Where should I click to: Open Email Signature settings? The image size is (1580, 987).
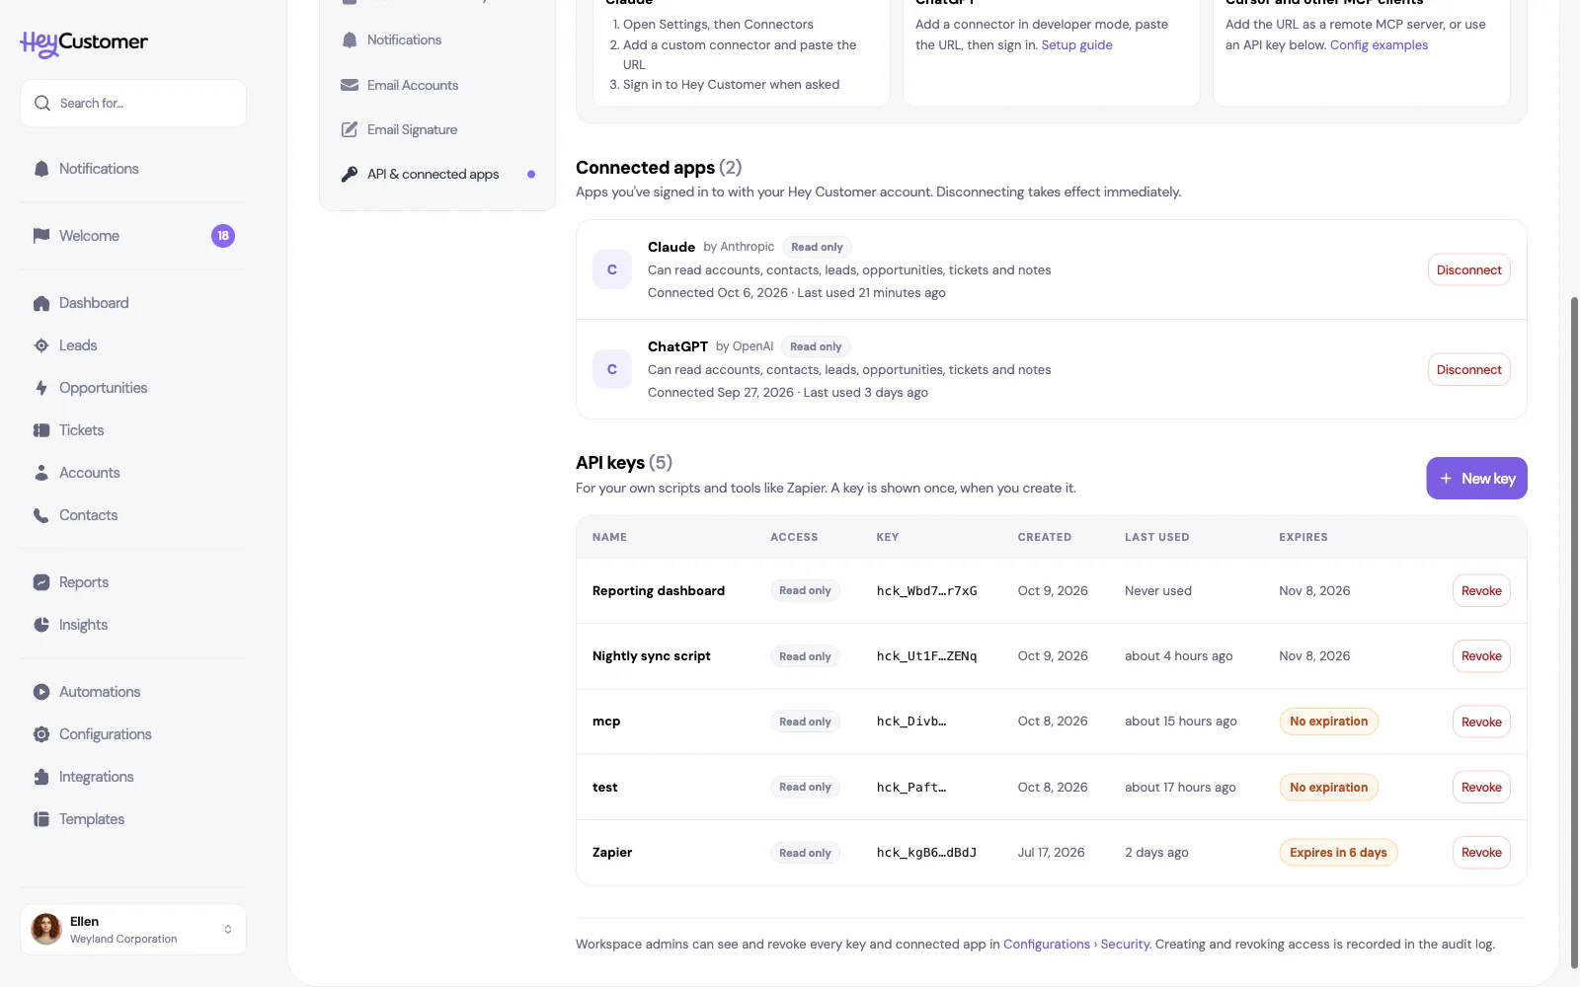(x=436, y=129)
